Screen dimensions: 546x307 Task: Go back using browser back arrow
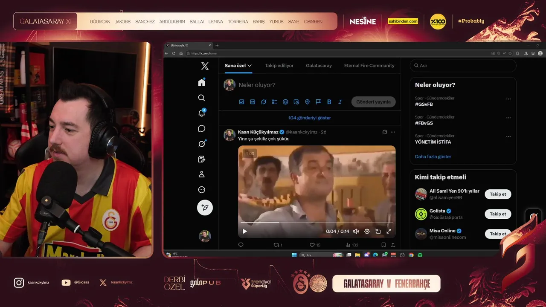167,53
